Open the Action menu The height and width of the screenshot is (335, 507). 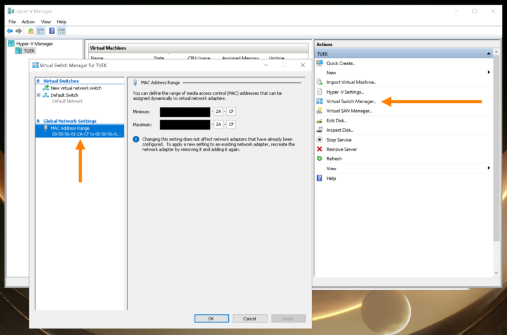(28, 22)
